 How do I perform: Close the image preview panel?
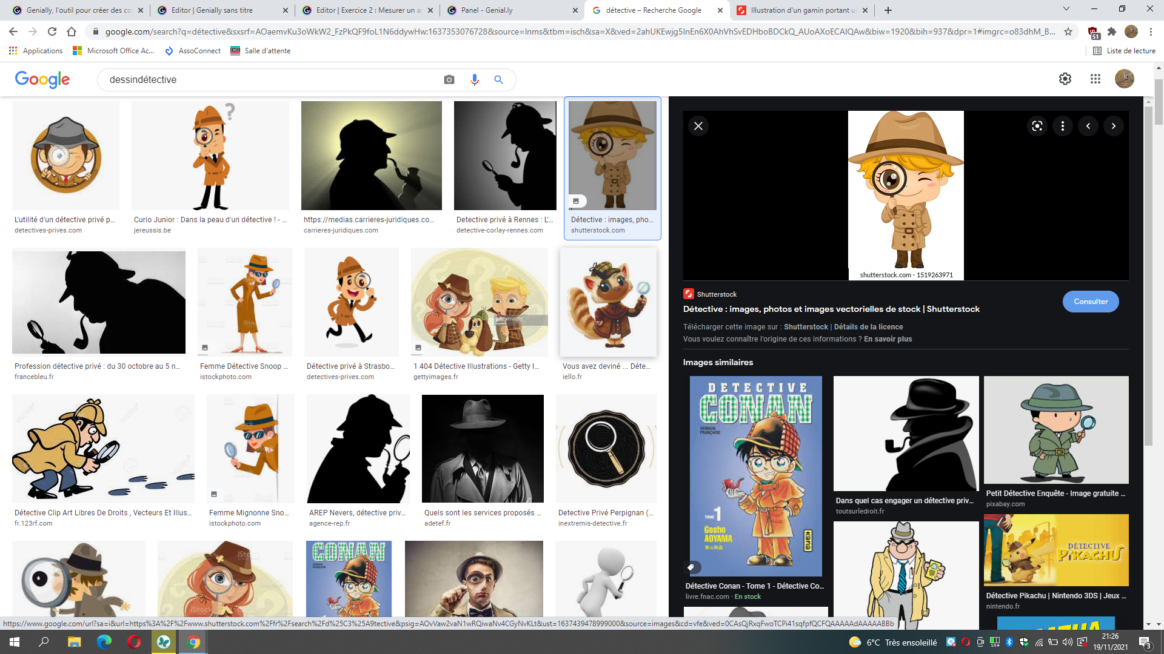click(698, 126)
